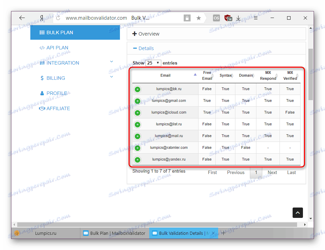Open the INTEGRATION menu item
The image size is (325, 250).
coord(59,63)
